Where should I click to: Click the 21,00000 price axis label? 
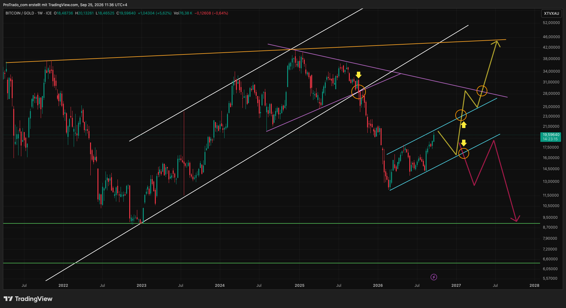pyautogui.click(x=551, y=126)
